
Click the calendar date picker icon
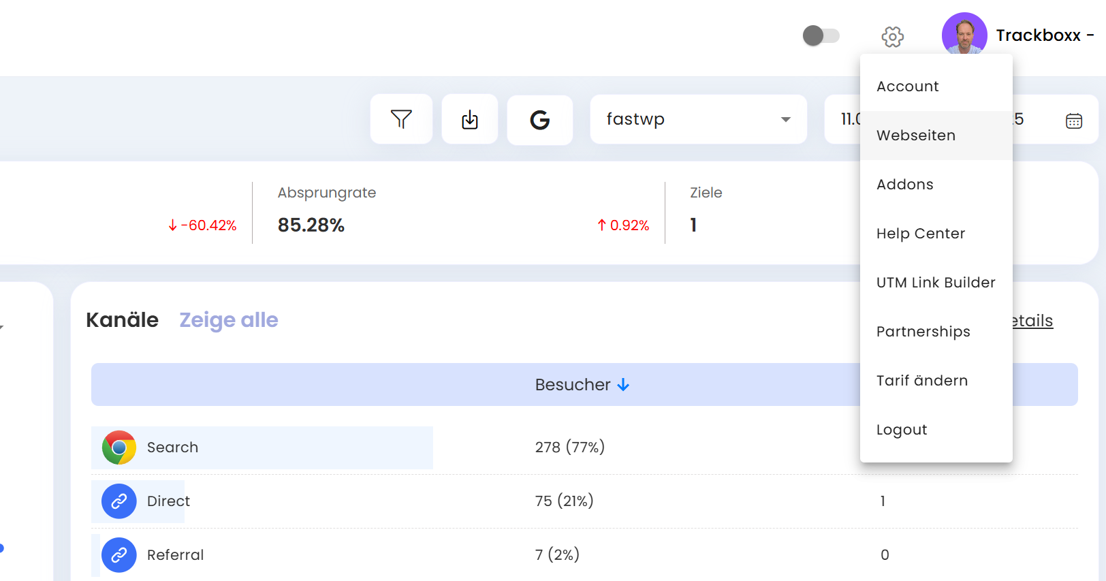click(1073, 121)
